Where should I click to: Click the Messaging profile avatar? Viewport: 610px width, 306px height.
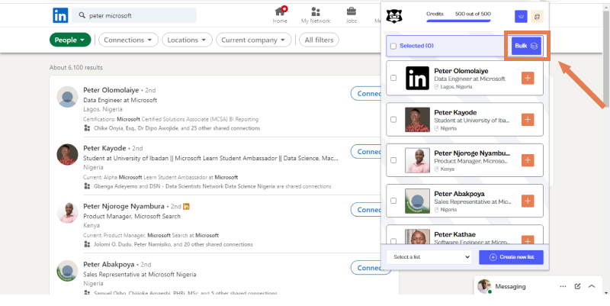[x=484, y=286]
